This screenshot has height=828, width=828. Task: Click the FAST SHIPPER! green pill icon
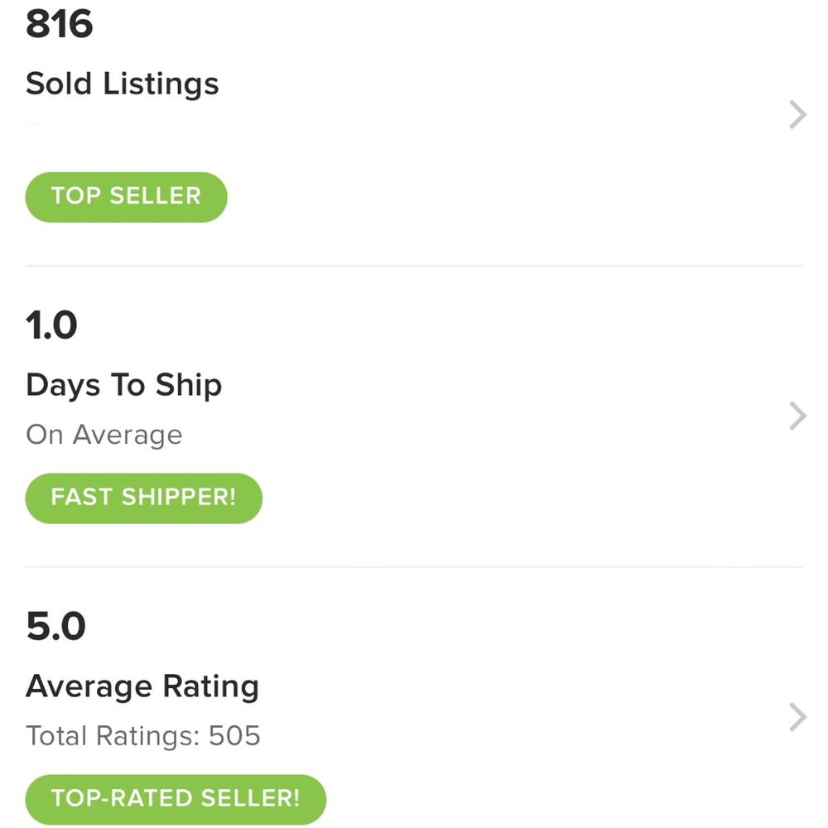coord(143,498)
